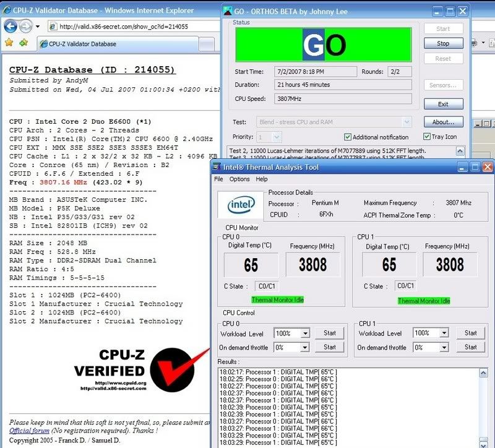Open CPU 0 Workload Level dropdown

tap(304, 334)
